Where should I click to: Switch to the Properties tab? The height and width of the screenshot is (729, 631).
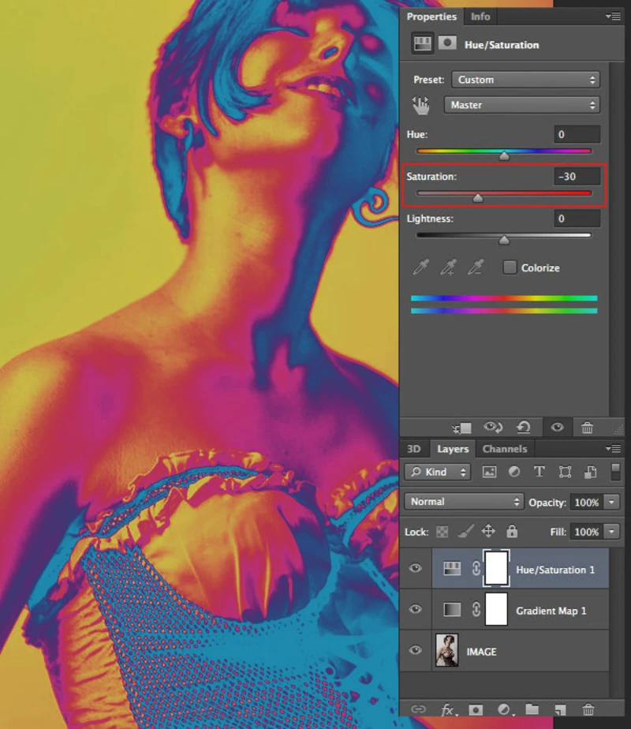(431, 17)
